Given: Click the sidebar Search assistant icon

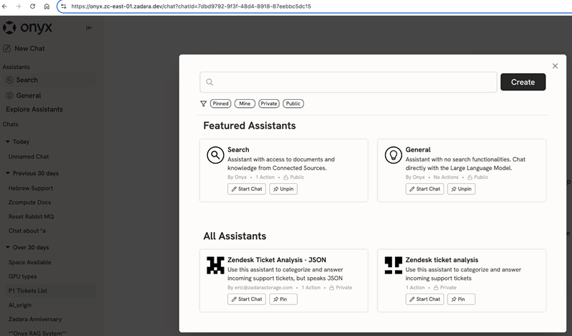Looking at the screenshot, I should pos(9,80).
